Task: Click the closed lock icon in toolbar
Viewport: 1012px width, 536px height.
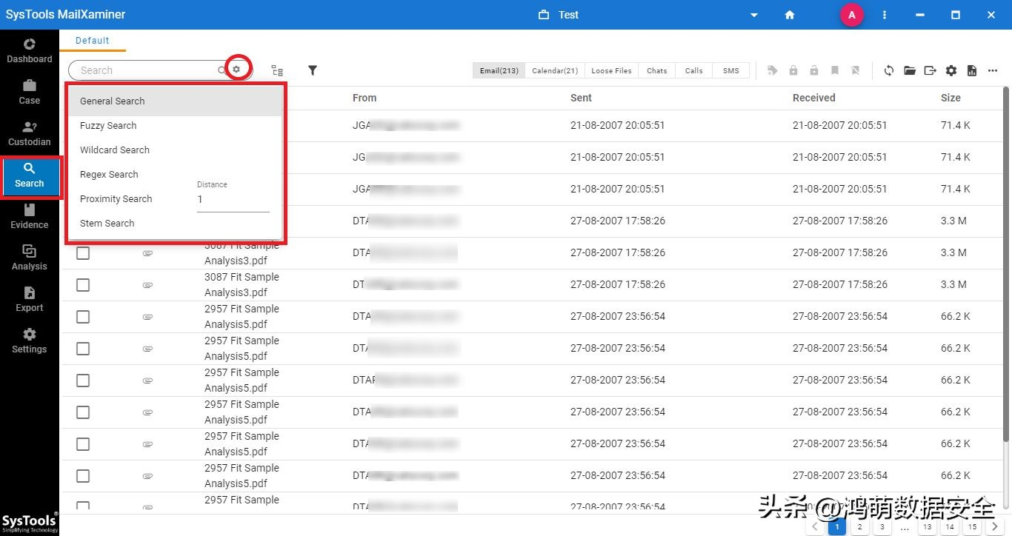Action: click(793, 70)
